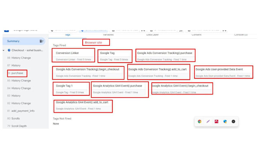Switch to the Data Layer tab
This screenshot has width=260, height=156.
[x=153, y=35]
